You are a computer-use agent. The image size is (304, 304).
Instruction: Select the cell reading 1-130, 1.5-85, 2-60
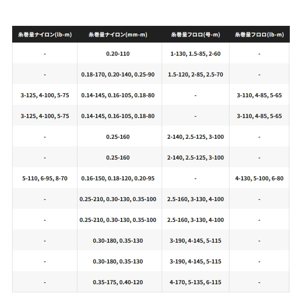pyautogui.click(x=195, y=54)
